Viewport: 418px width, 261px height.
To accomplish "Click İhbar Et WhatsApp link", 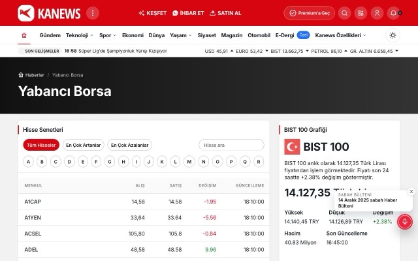I will pyautogui.click(x=188, y=13).
